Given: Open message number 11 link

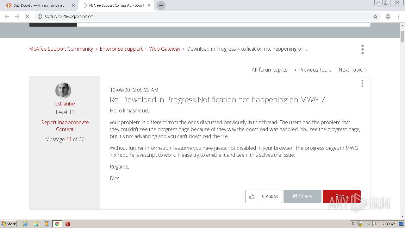Looking at the screenshot, I should (69, 139).
